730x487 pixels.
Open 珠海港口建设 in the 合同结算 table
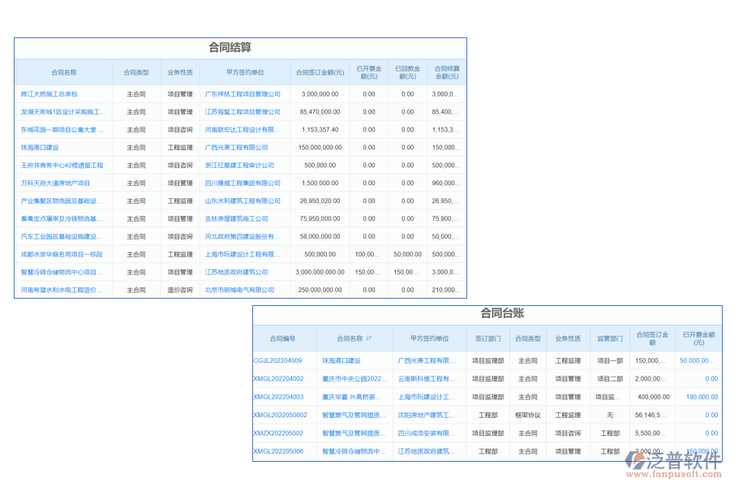click(x=40, y=148)
